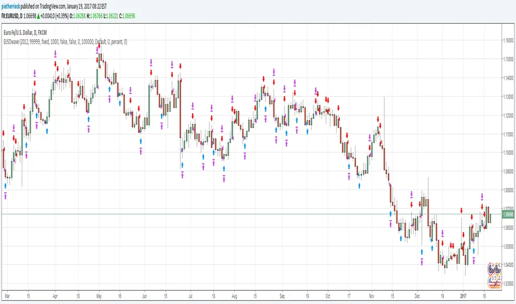Image resolution: width=516 pixels, height=304 pixels.
Task: Click the EU flag economic event icon marked 4
Action: [492, 270]
